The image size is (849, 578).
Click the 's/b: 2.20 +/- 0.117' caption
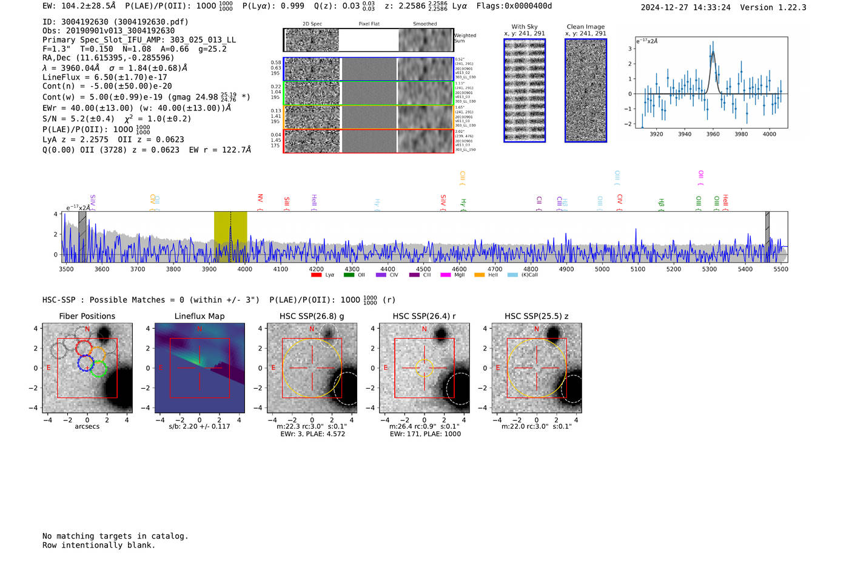pyautogui.click(x=200, y=426)
